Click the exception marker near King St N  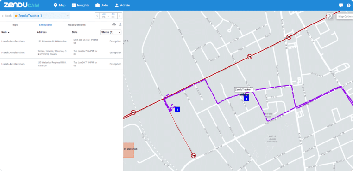(289, 37)
